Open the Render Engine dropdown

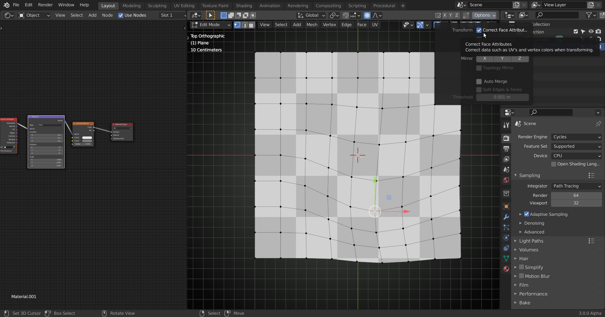point(576,137)
